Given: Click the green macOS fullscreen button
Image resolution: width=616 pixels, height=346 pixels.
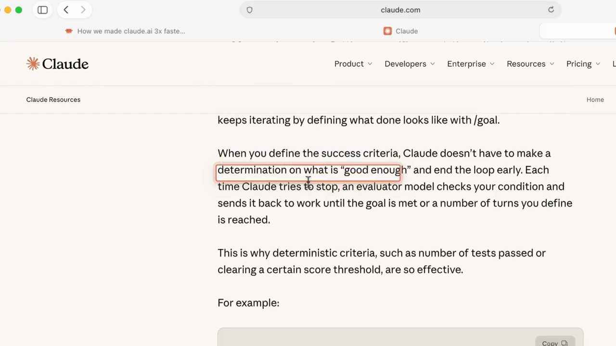Looking at the screenshot, I should coord(19,10).
